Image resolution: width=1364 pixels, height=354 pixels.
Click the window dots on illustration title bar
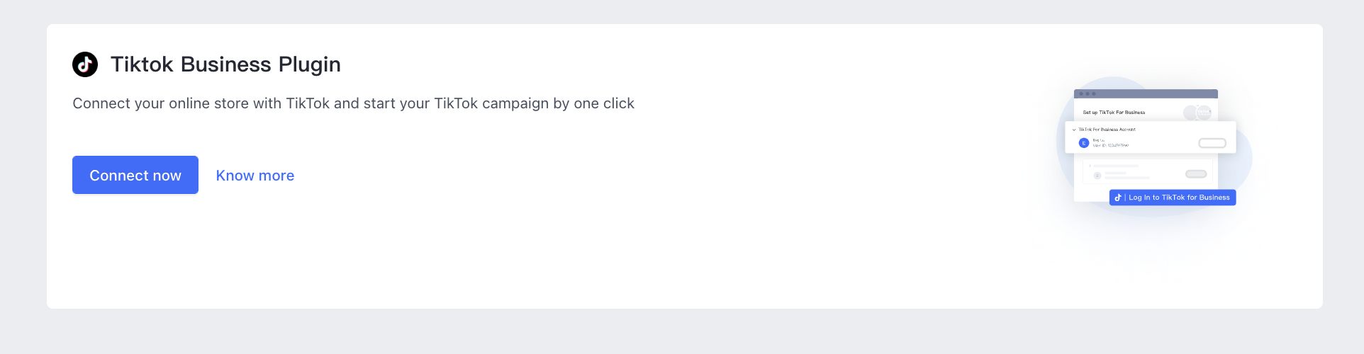(1088, 93)
